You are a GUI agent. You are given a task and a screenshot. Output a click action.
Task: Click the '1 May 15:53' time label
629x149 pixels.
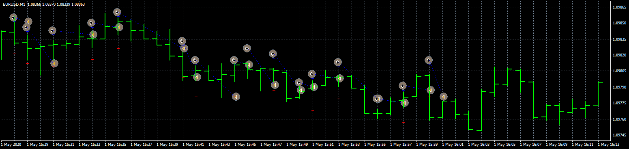pyautogui.click(x=349, y=145)
